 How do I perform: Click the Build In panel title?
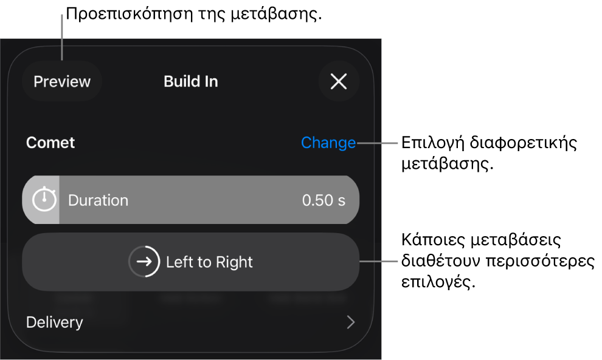point(191,81)
